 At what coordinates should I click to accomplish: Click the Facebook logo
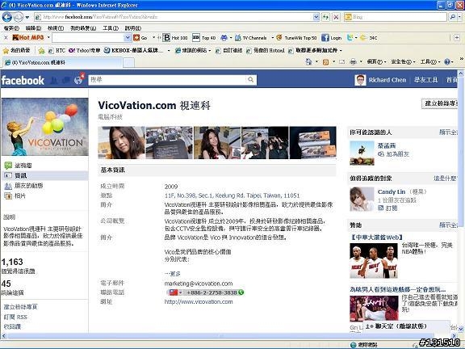coord(23,81)
